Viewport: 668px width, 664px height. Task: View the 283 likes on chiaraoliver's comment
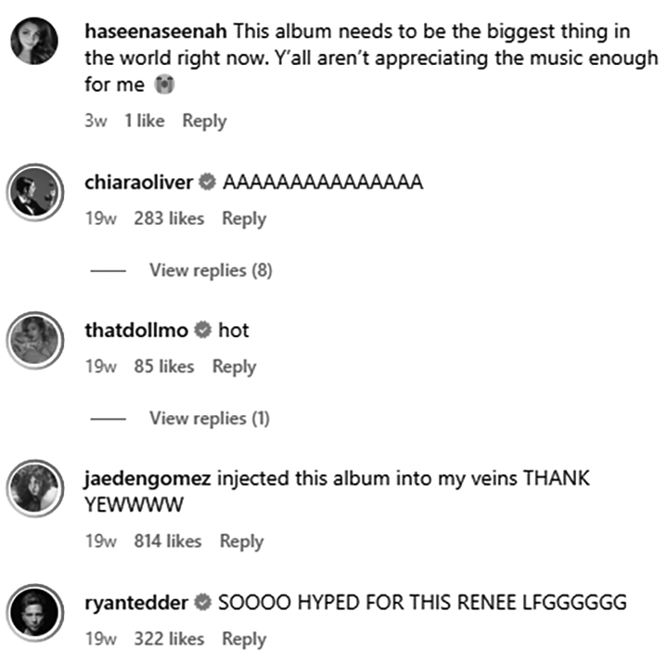tap(169, 218)
